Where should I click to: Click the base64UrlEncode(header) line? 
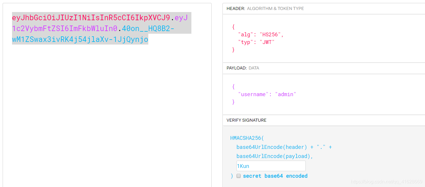pos(284,147)
